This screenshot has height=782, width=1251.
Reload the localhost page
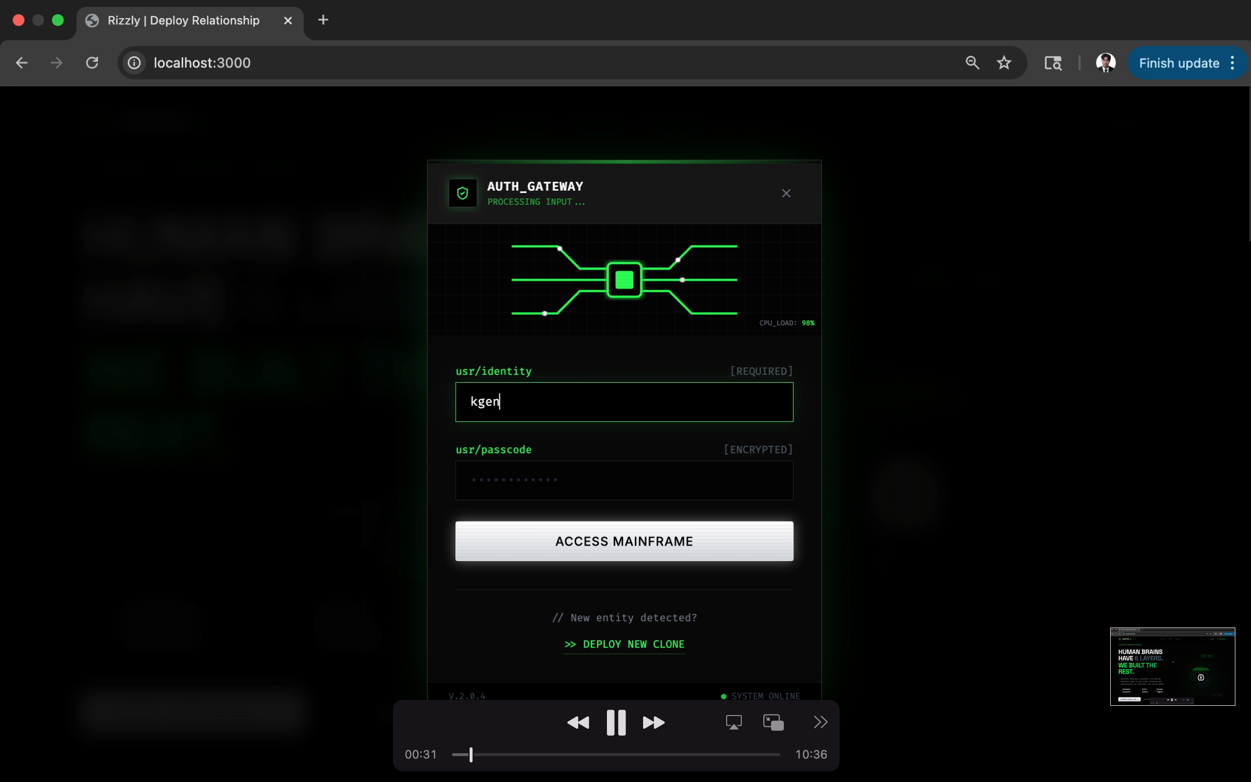click(92, 63)
